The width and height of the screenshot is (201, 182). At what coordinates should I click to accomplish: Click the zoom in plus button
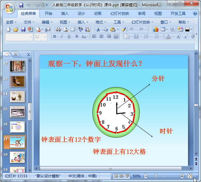point(182,176)
